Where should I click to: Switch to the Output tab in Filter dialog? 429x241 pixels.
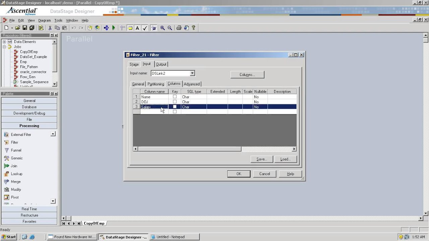coord(161,64)
